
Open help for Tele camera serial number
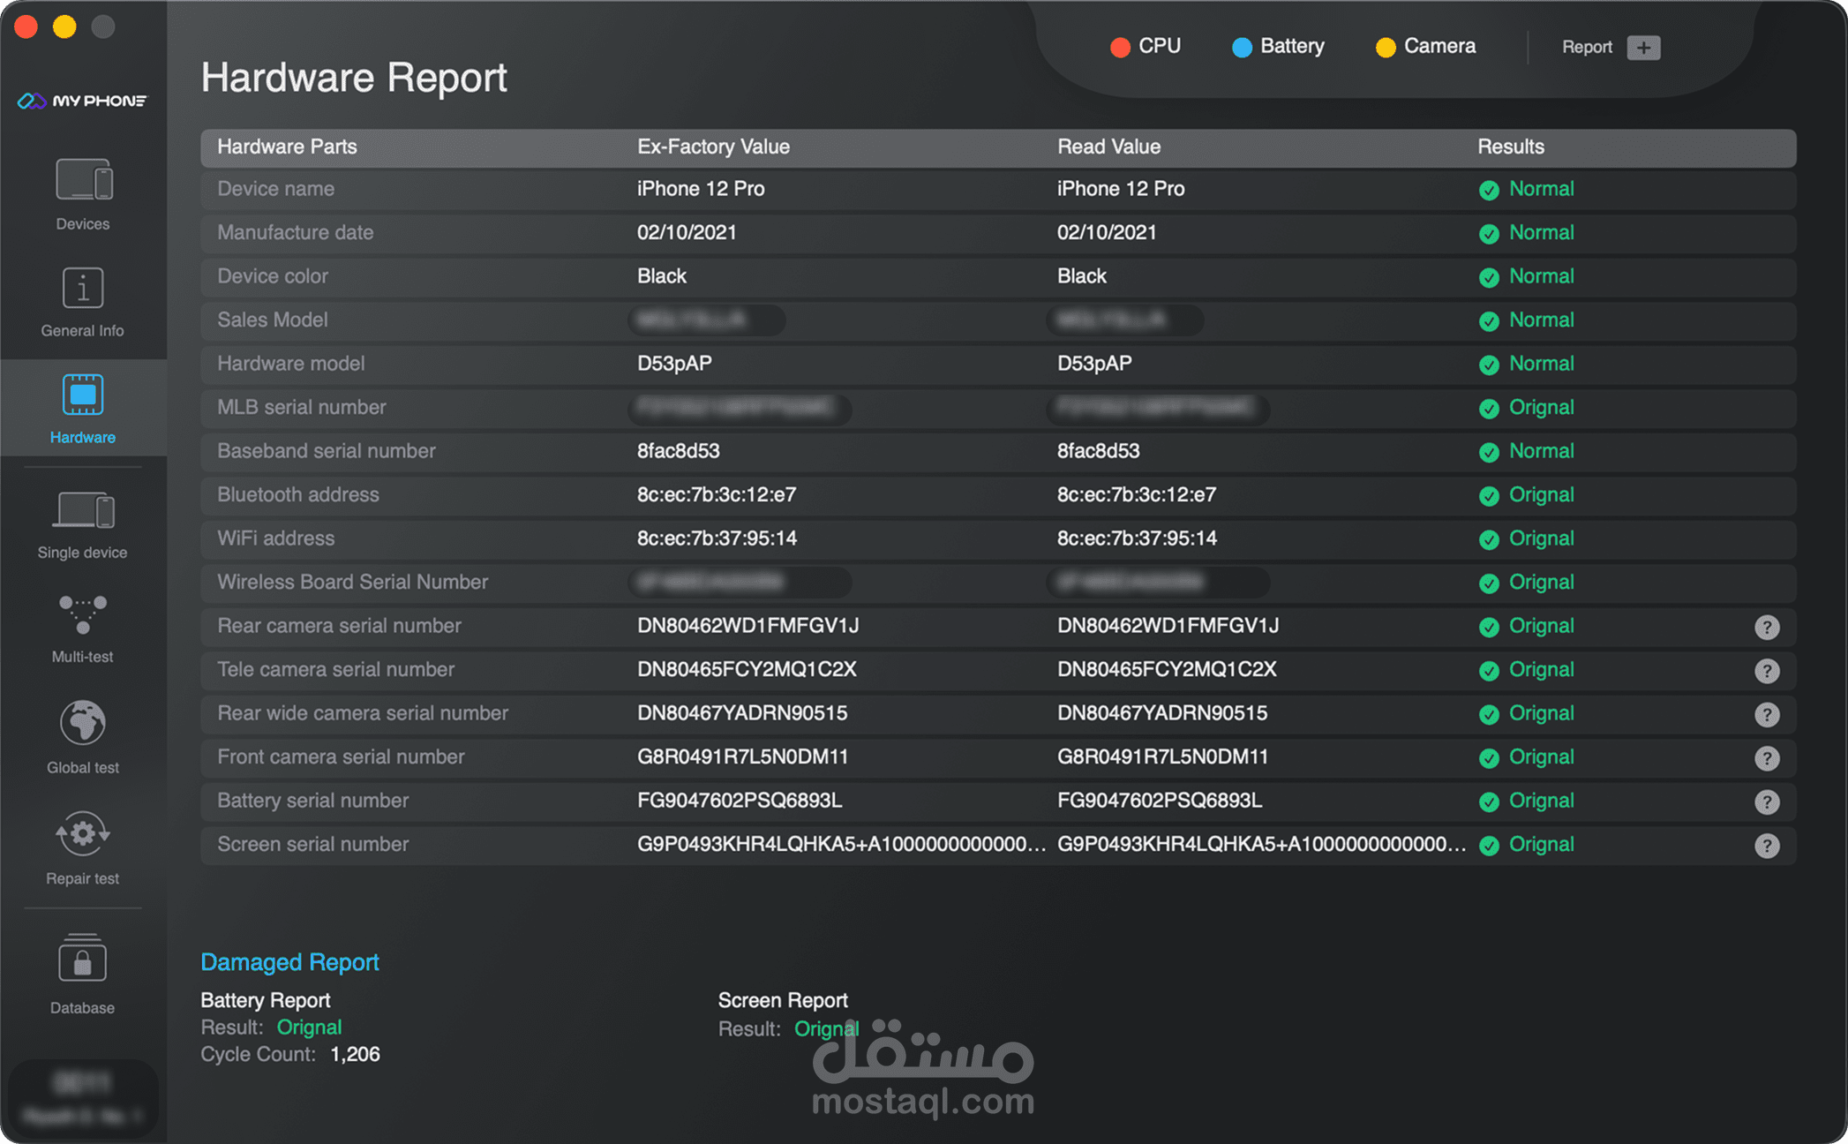click(1767, 671)
